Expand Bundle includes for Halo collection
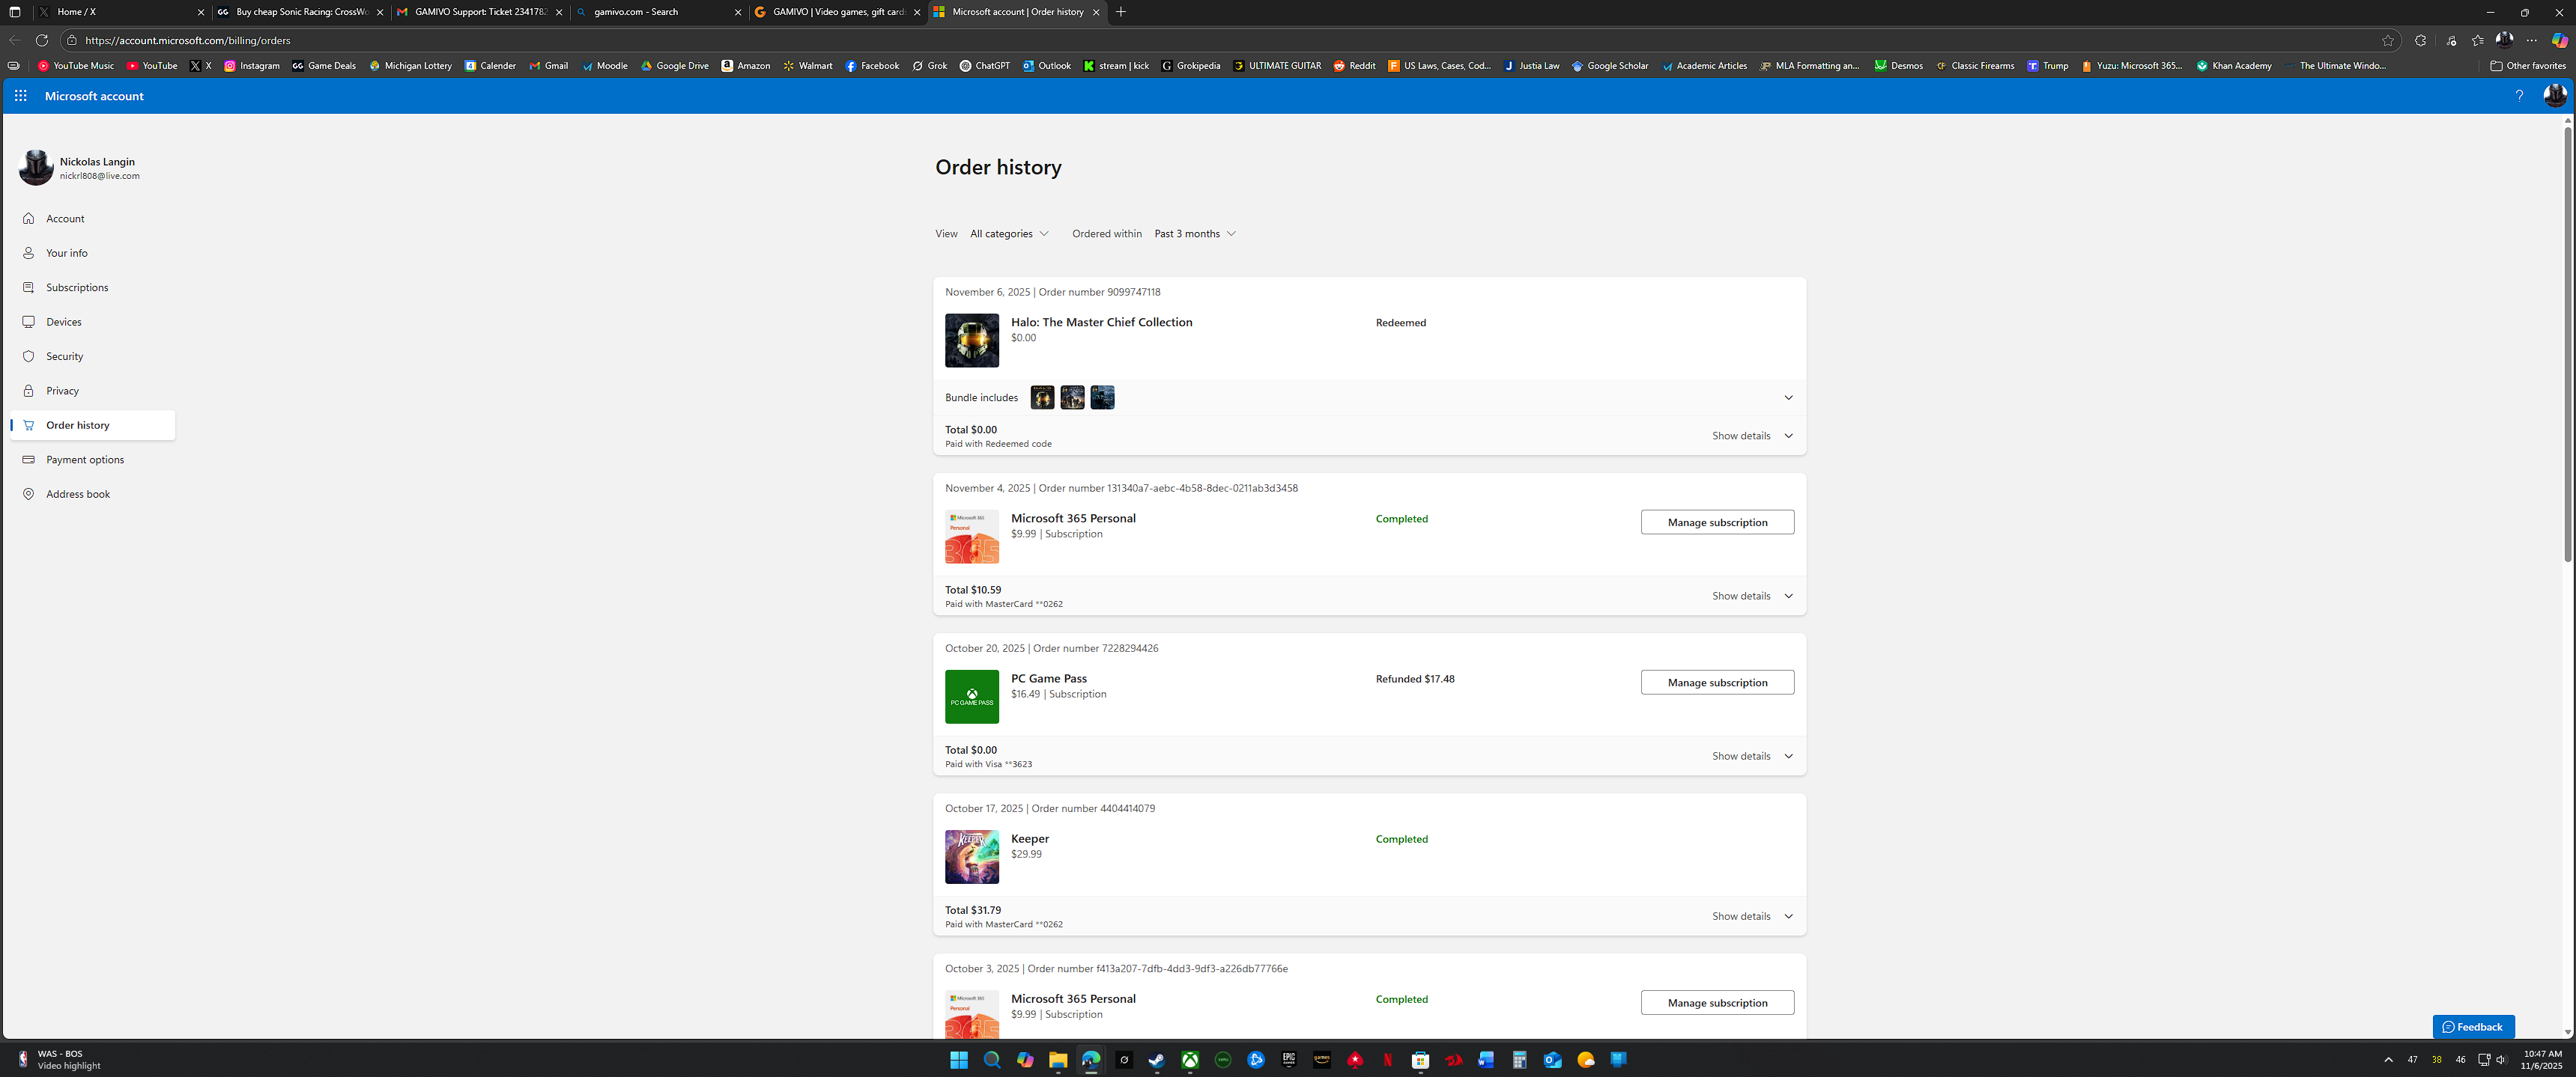2576x1077 pixels. [x=1789, y=397]
